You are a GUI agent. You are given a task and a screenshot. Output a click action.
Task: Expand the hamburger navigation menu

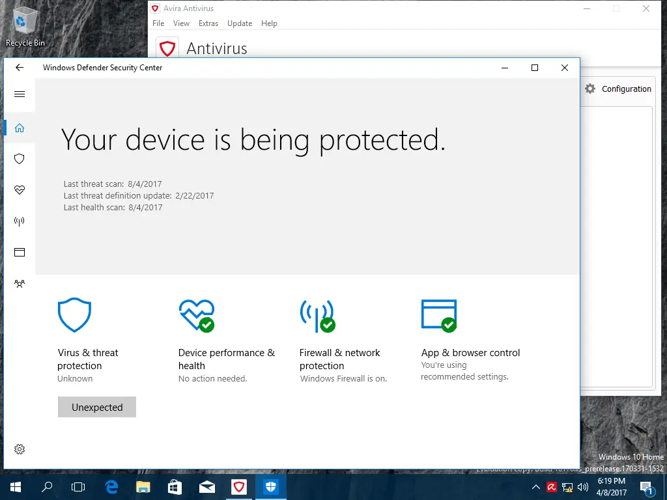click(x=20, y=94)
